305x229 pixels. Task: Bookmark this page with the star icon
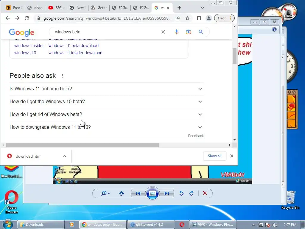(x=187, y=18)
